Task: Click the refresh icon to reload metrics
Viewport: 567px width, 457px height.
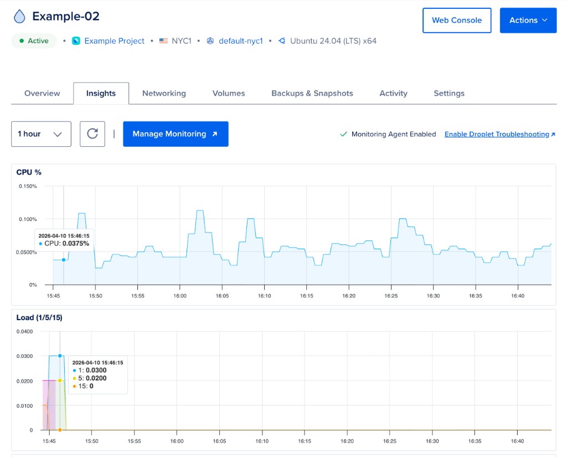Action: click(x=92, y=133)
